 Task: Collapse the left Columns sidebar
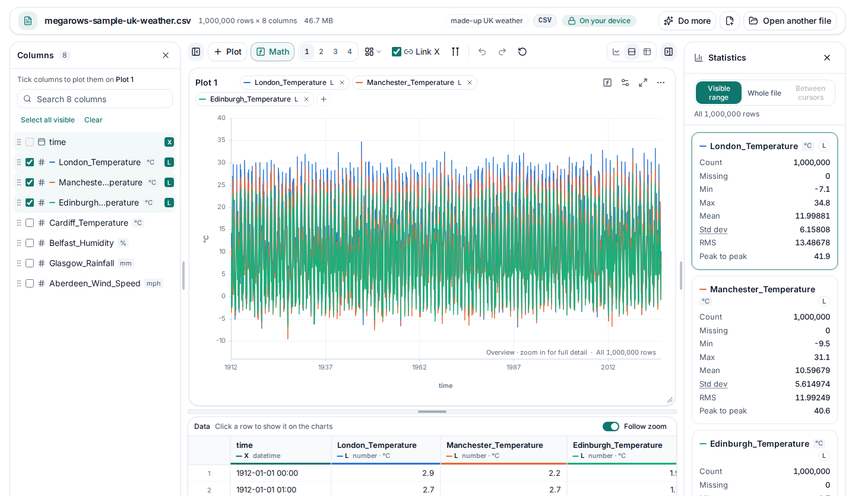click(x=196, y=52)
